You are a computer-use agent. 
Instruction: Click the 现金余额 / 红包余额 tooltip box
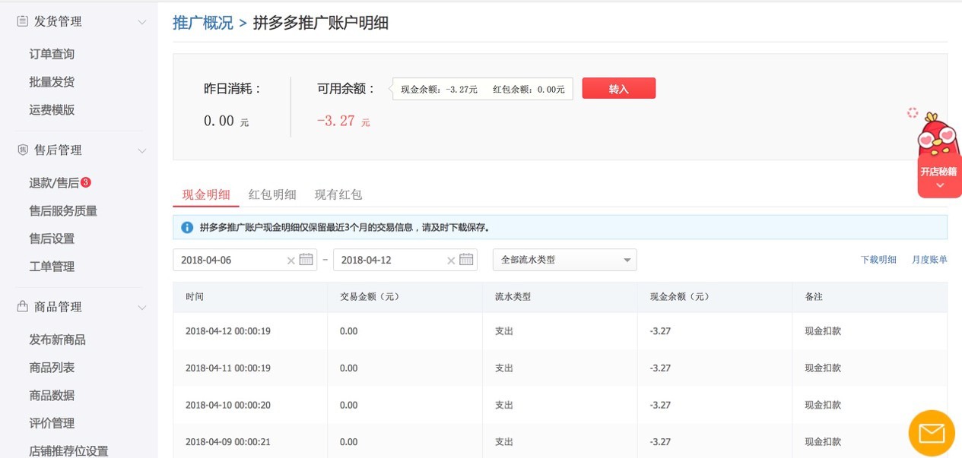coord(483,89)
